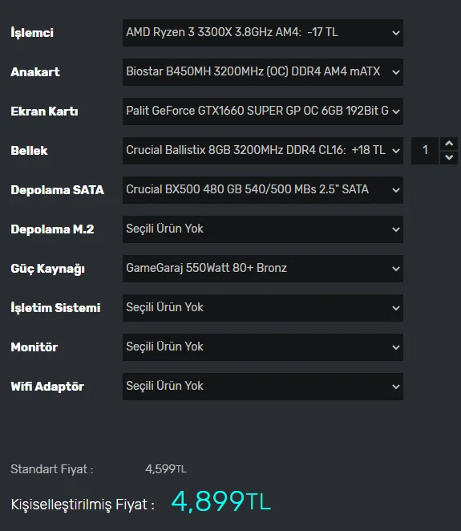This screenshot has height=531, width=461.
Task: Click the Ekran Kartı label
Action: pyautogui.click(x=44, y=111)
